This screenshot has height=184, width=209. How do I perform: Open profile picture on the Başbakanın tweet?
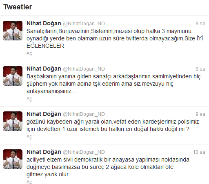[13, 76]
